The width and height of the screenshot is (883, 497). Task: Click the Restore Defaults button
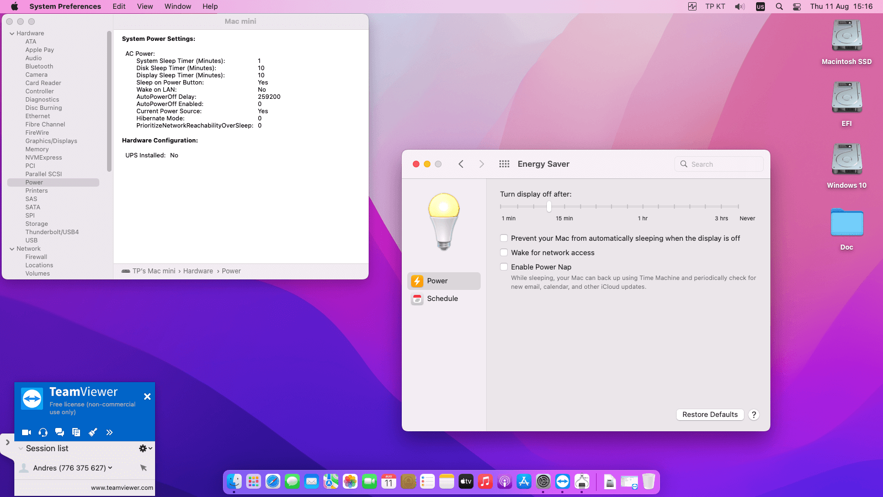tap(710, 415)
